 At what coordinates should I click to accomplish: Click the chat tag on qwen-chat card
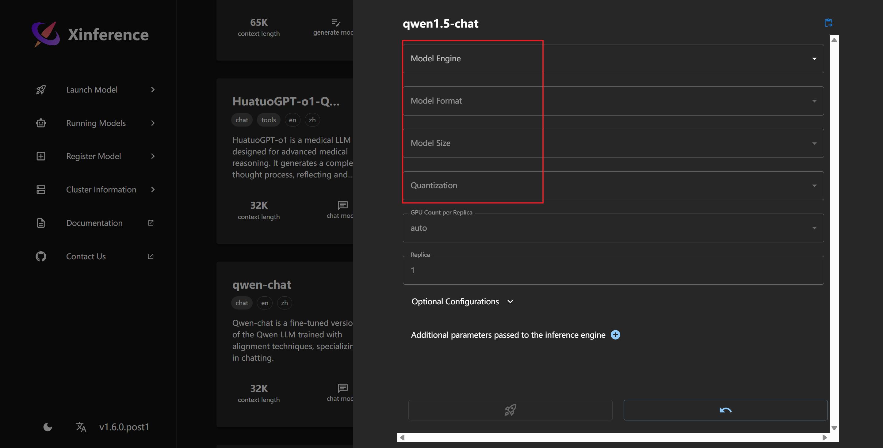[x=242, y=303]
